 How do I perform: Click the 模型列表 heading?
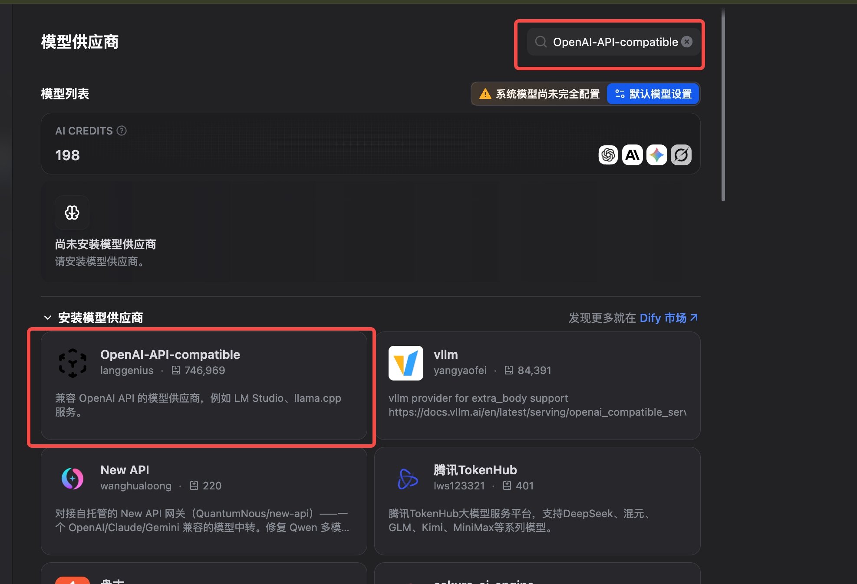[65, 94]
